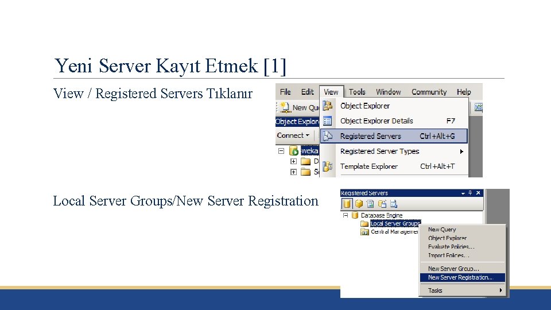
Task: Select Analysis Services cube icon
Action: click(x=359, y=203)
